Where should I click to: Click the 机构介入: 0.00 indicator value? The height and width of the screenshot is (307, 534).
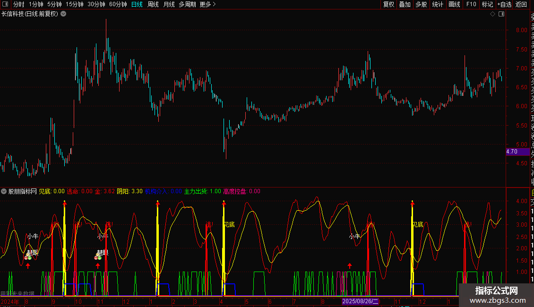[x=164, y=191]
